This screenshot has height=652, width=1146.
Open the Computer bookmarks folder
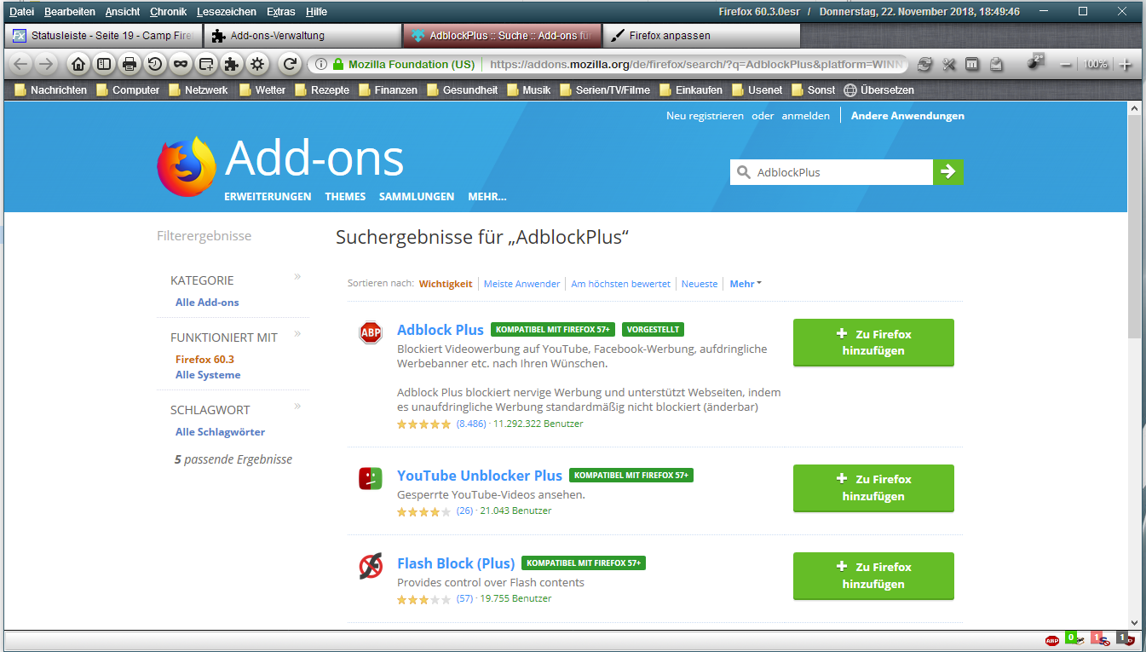tap(128, 90)
